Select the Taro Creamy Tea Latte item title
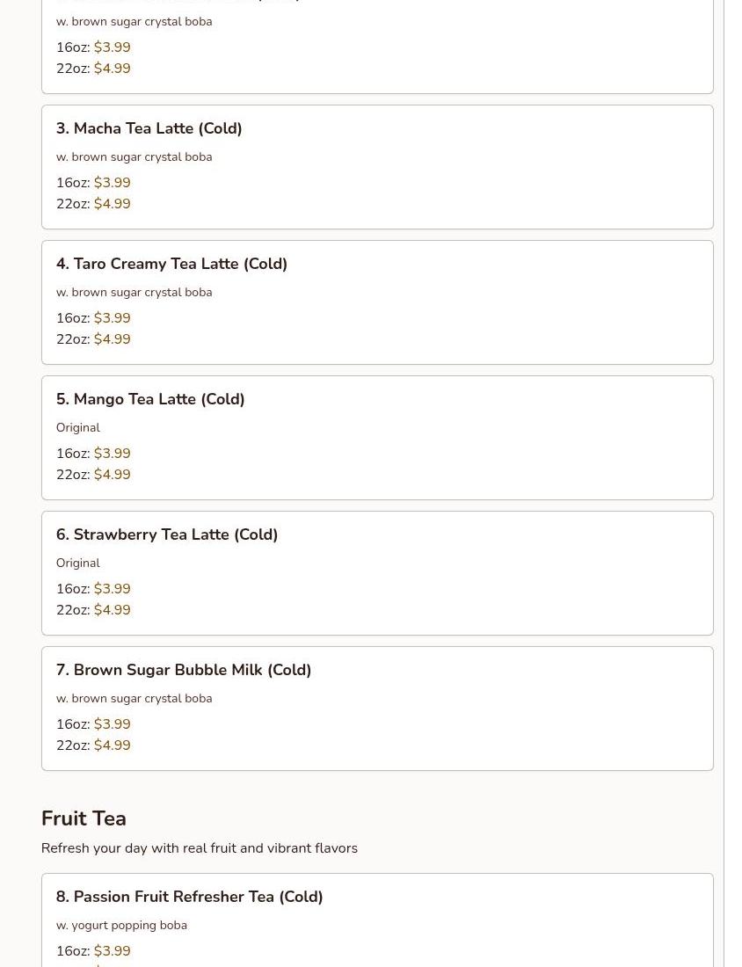Screen dimensions: 742x967 [x=171, y=264]
